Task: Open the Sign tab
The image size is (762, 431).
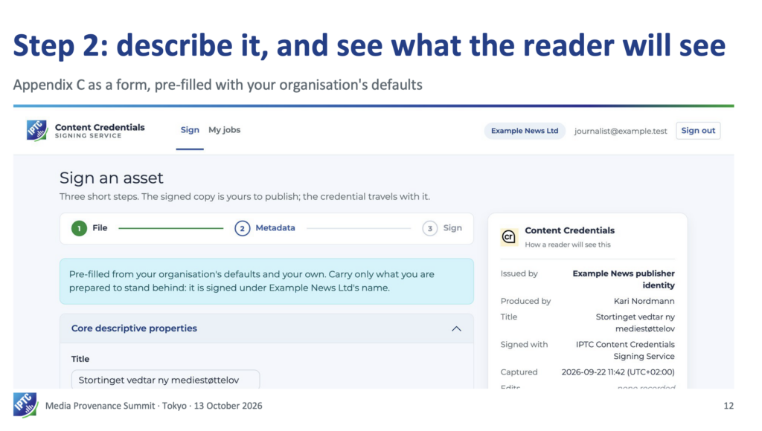Action: [x=190, y=130]
